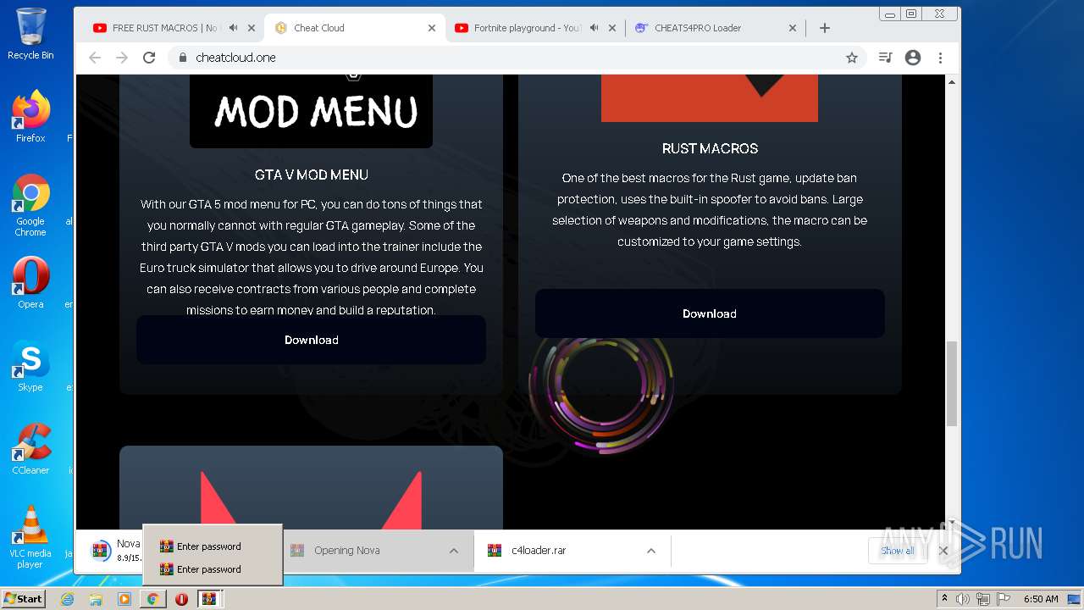Show all downloads
Screen dimensions: 1084x610
tap(897, 551)
